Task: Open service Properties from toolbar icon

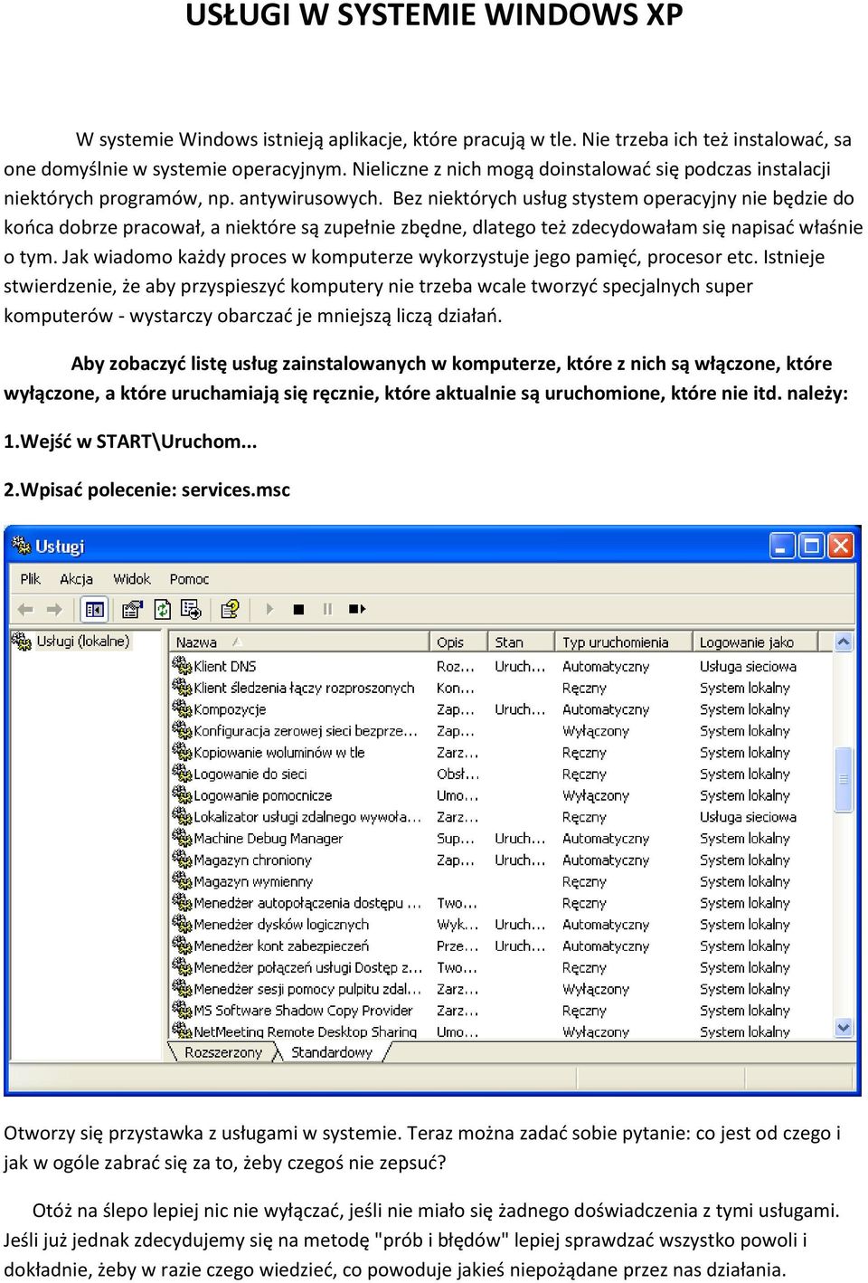Action: point(132,610)
